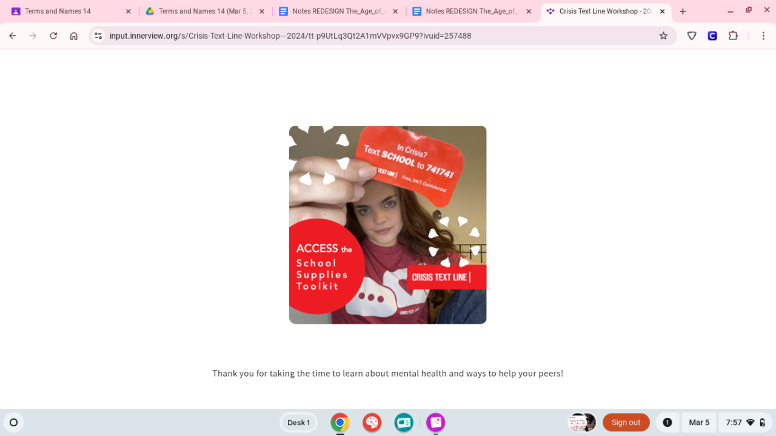Close the Terms and Names Drive tab

tap(262, 12)
